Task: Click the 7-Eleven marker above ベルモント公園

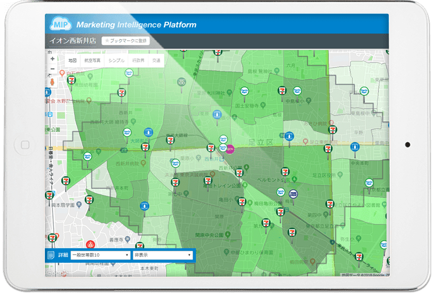Action: coord(285,172)
